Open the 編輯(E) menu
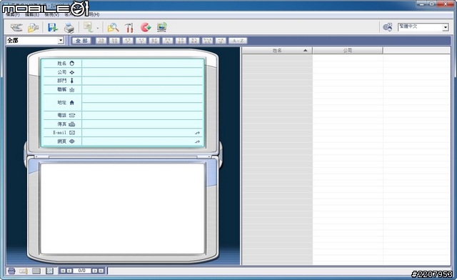The height and width of the screenshot is (280, 457). [32, 14]
